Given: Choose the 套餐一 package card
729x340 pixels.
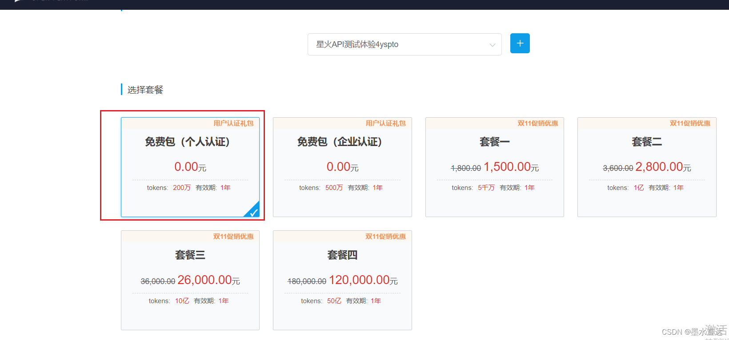Looking at the screenshot, I should [x=495, y=167].
